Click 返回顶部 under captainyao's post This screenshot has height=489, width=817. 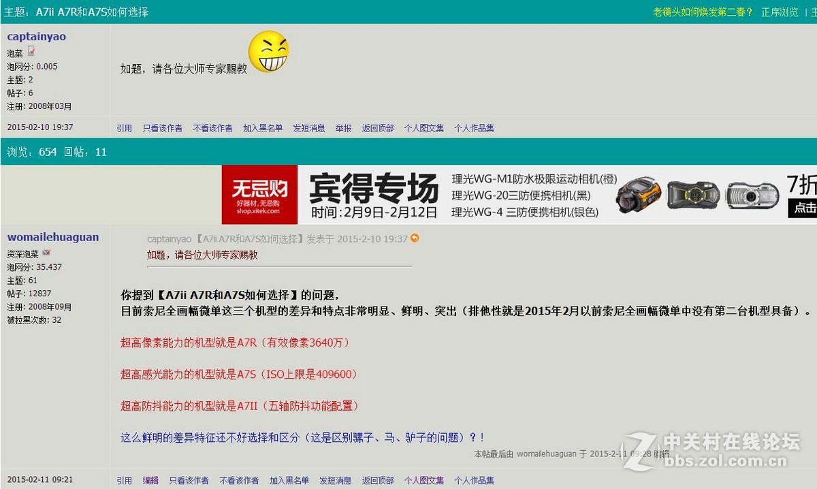(x=378, y=128)
